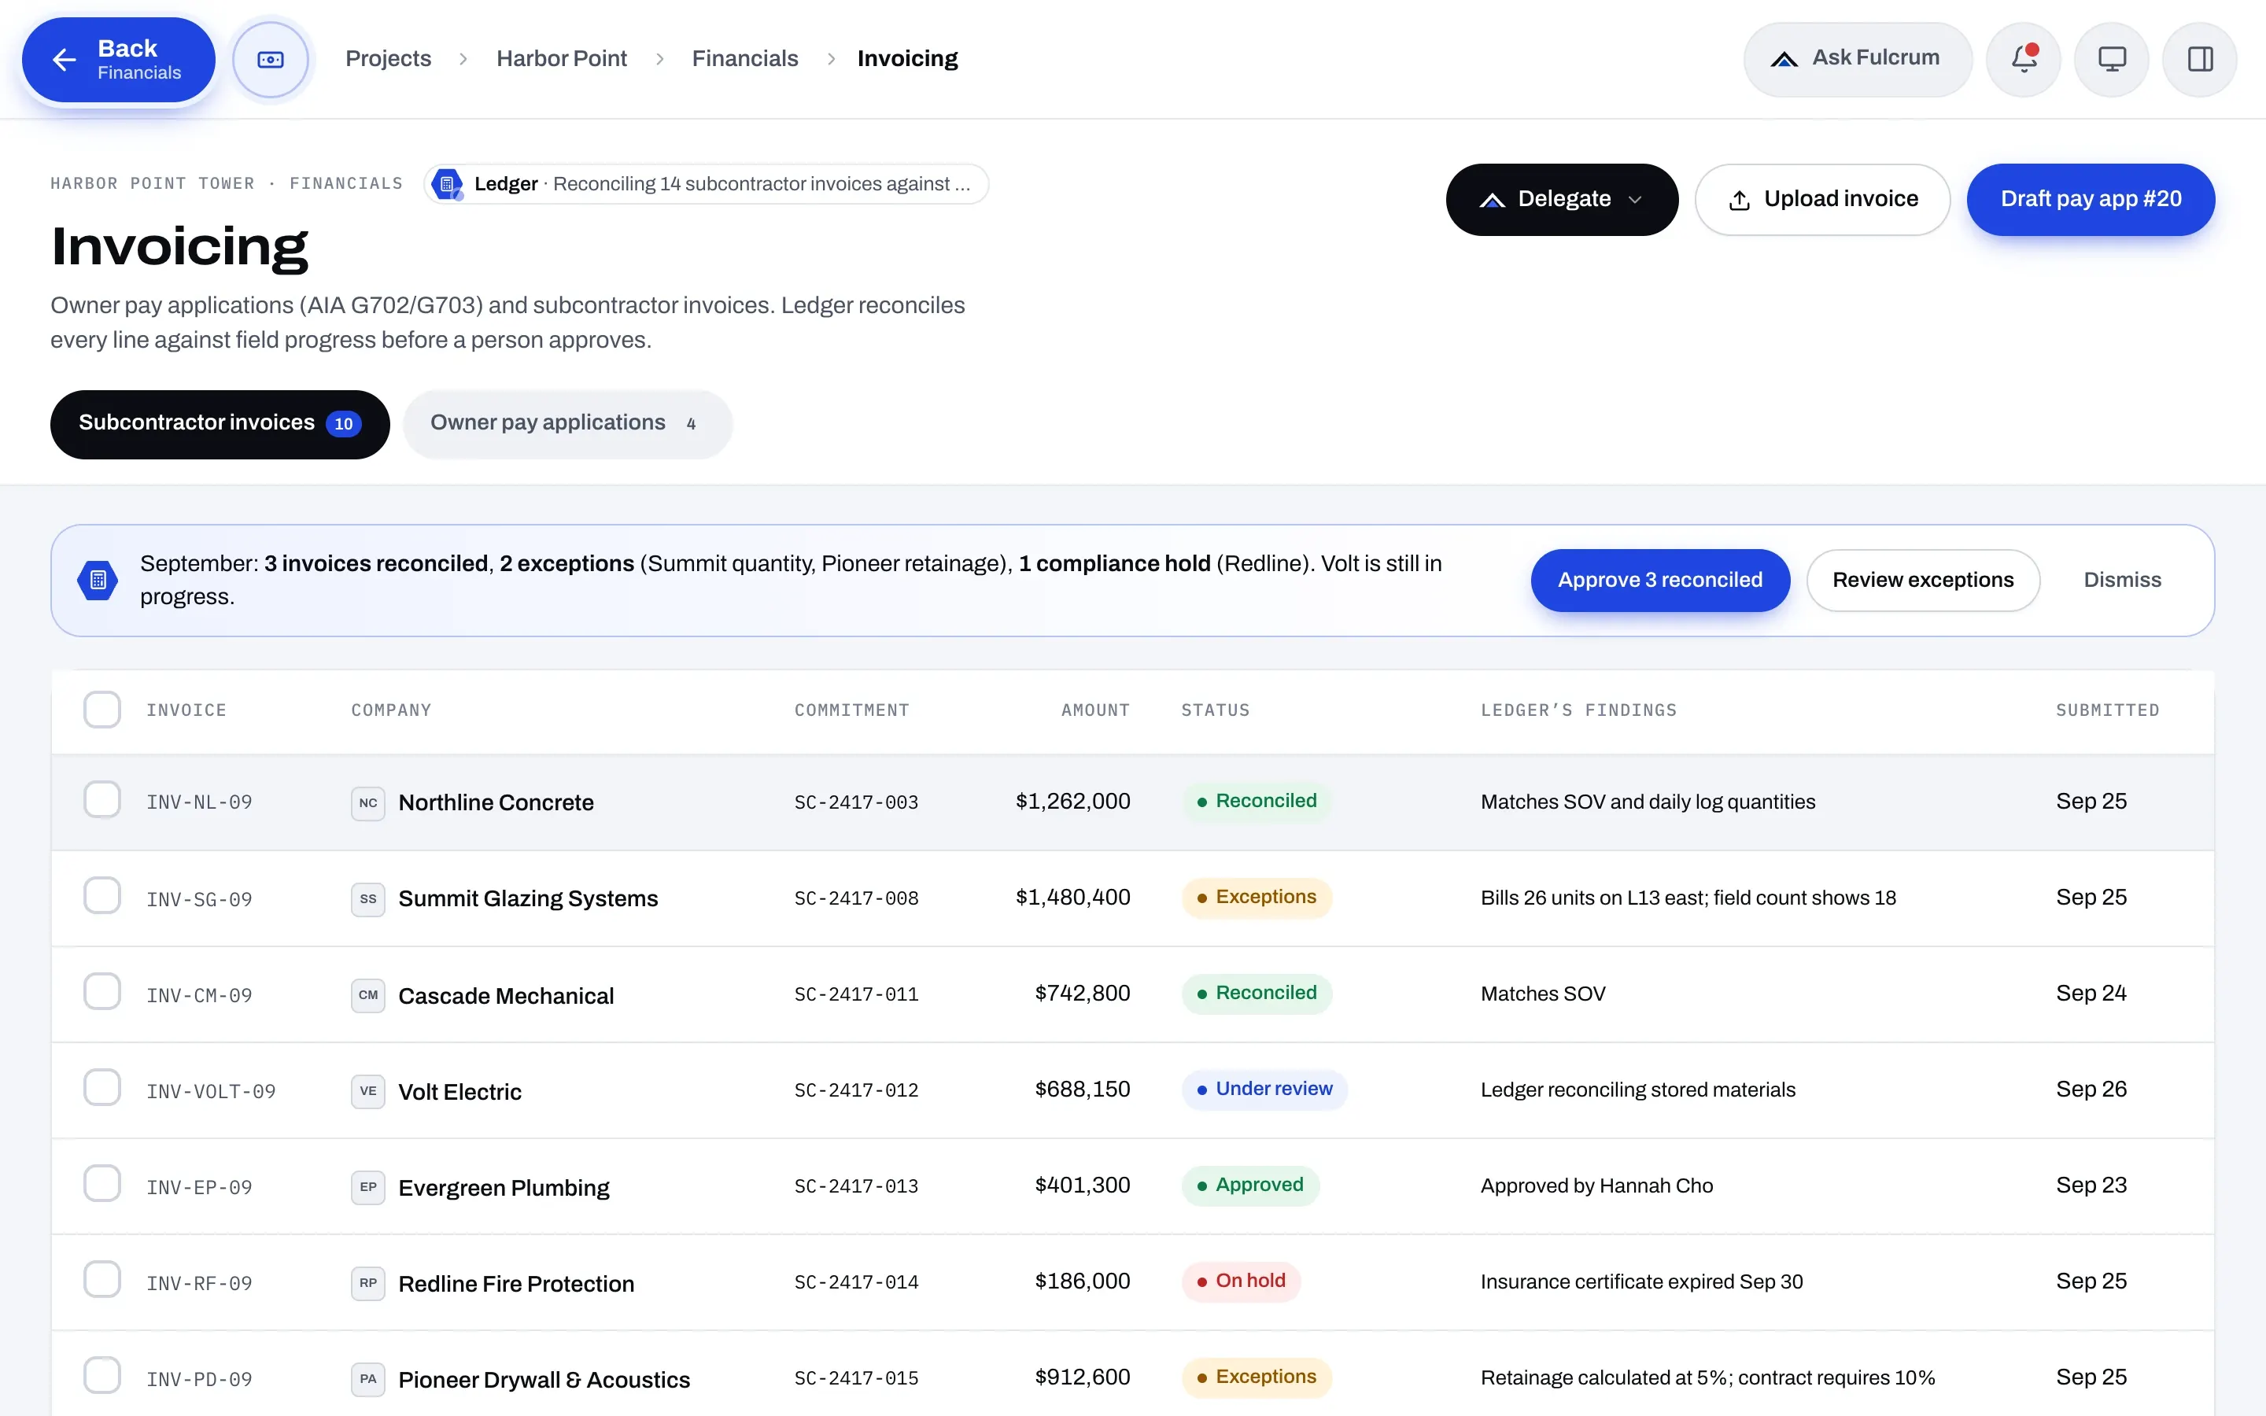Click Back to Financials button
Screen dimensions: 2266x1416
[119, 60]
